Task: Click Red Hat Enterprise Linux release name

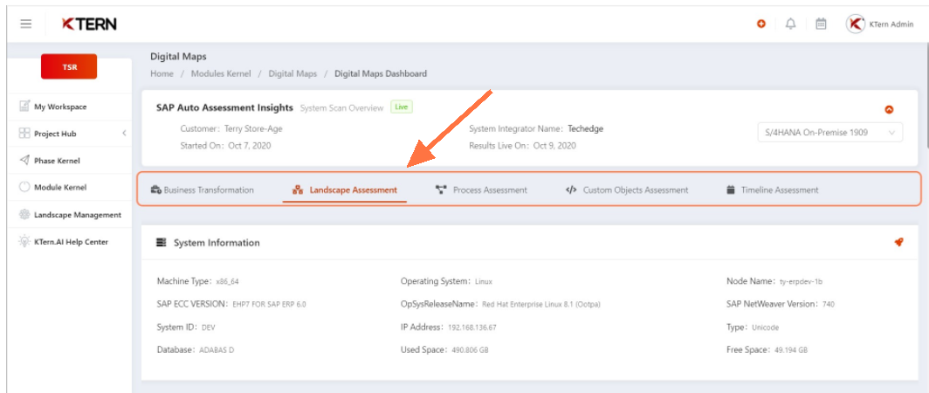Action: coord(541,305)
